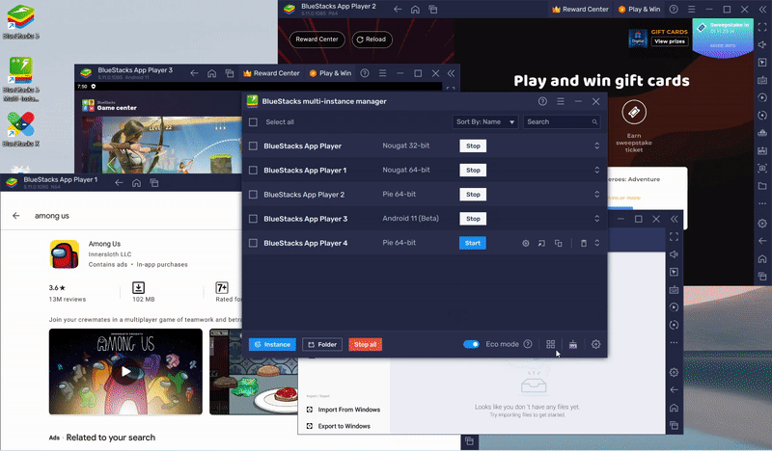This screenshot has height=451, width=772.
Task: Open Play & Win tab in App Player 3
Action: pyautogui.click(x=334, y=73)
